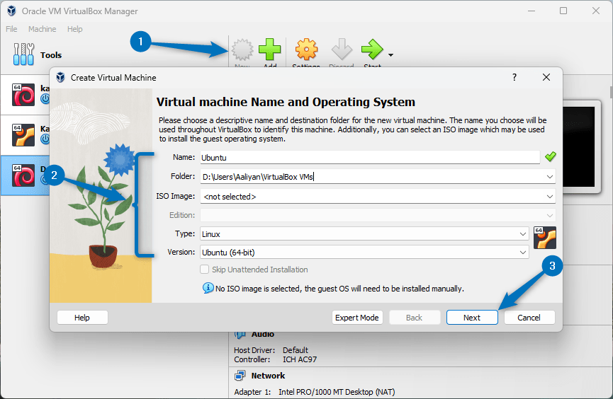Maximize the VirtualBox Manager window
Viewport: 613px width, 399px height.
tap(563, 11)
